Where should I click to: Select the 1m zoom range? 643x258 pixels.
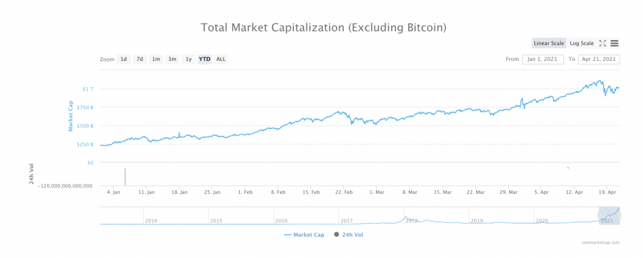156,59
